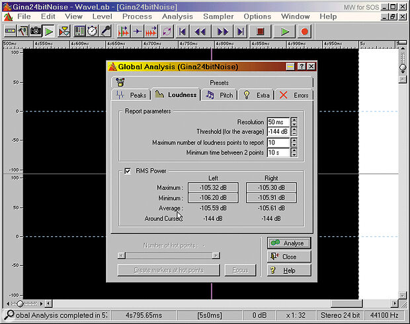Click the WaveLab document icon beside File menu
410x324 pixels.
[9, 16]
